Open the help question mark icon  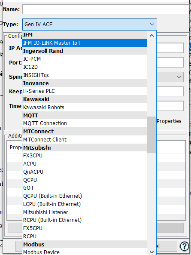pos(184,246)
